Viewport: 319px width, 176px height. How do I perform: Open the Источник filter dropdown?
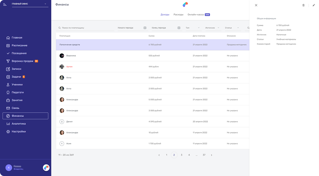pyautogui.click(x=212, y=28)
